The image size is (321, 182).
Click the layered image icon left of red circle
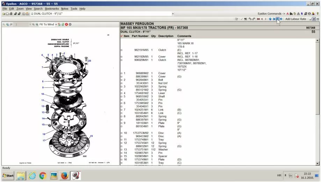[x=63, y=24]
